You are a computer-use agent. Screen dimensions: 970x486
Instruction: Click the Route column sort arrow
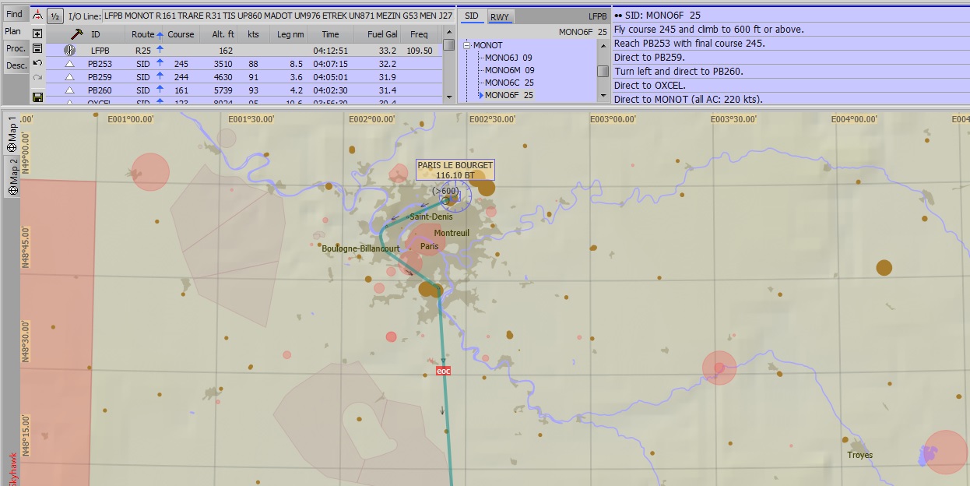click(160, 35)
